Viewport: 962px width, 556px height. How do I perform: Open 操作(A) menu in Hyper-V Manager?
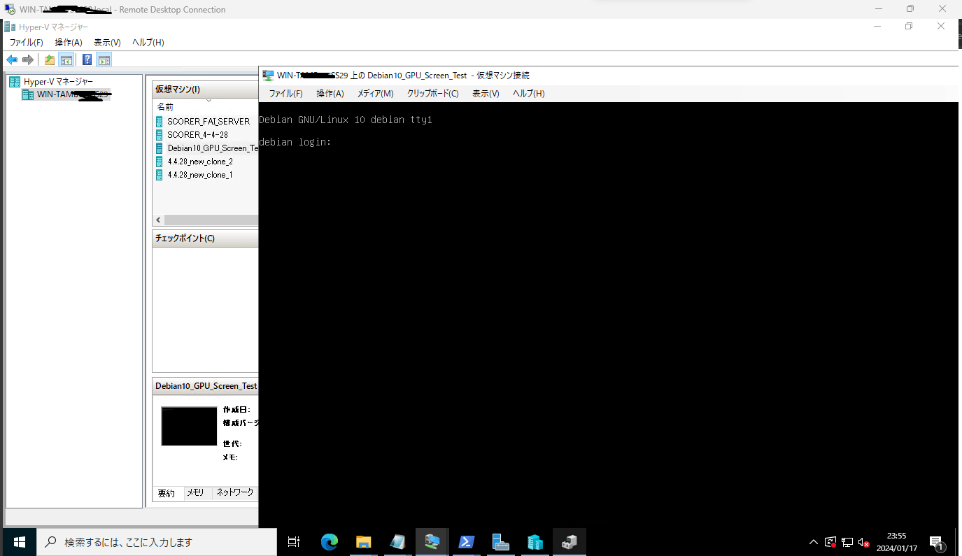click(69, 43)
